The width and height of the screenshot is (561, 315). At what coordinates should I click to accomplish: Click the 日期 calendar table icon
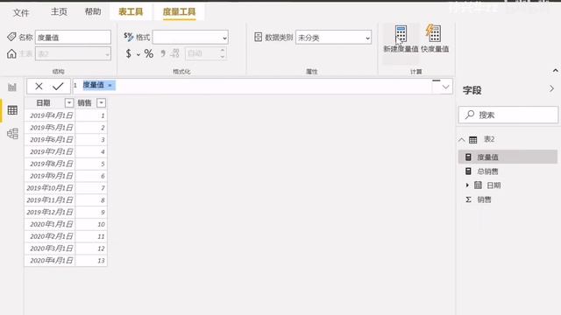pos(478,185)
